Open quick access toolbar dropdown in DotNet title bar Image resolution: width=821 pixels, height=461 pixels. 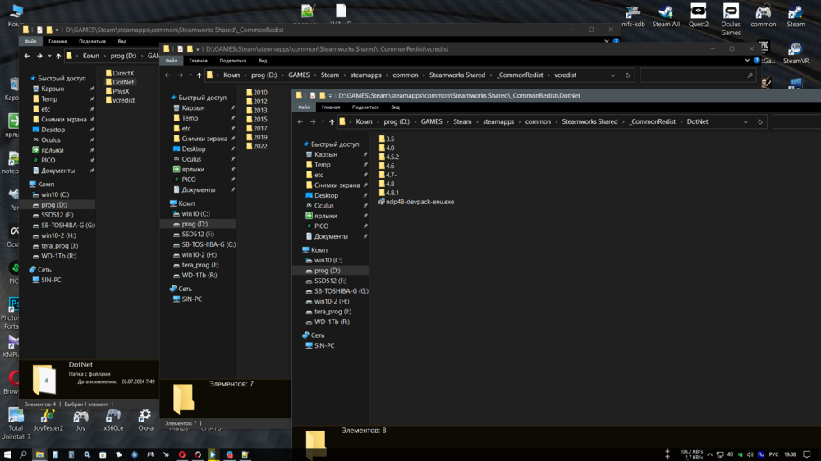[x=330, y=96]
